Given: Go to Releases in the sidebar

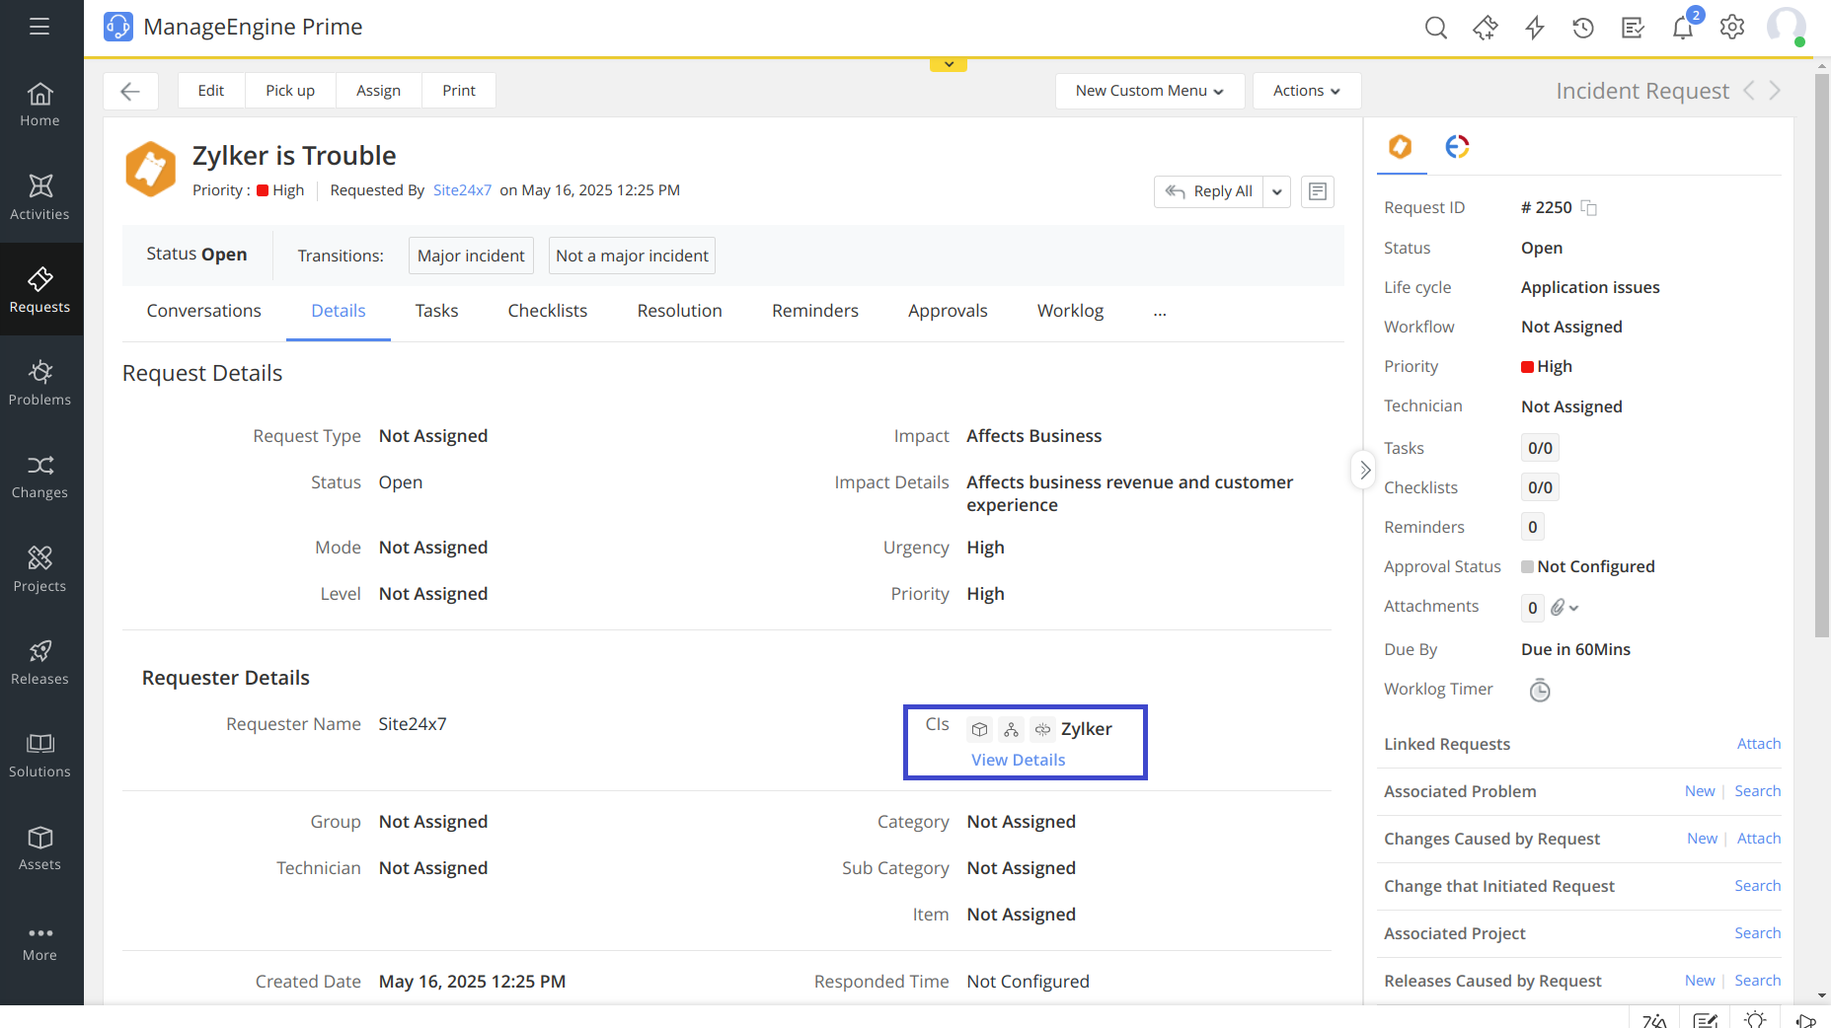Looking at the screenshot, I should (x=39, y=662).
